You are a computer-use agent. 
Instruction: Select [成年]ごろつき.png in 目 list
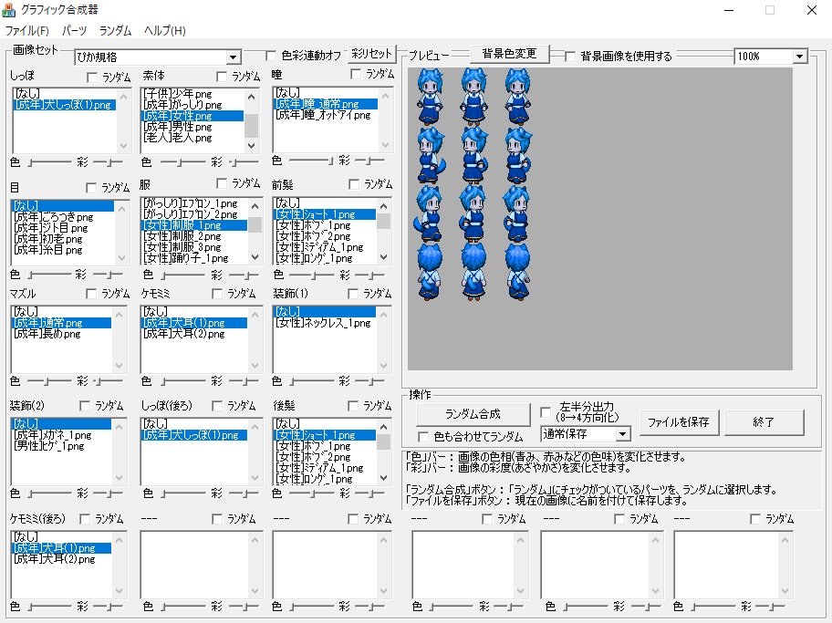coord(63,216)
